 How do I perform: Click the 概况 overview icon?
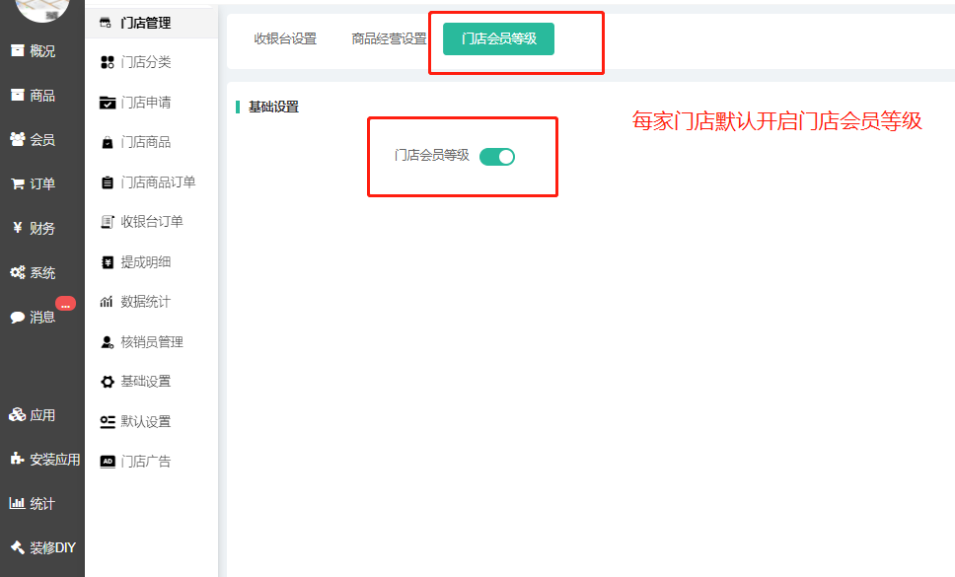click(18, 50)
